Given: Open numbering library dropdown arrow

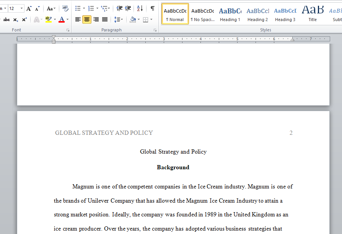Looking at the screenshot, I should point(97,8).
